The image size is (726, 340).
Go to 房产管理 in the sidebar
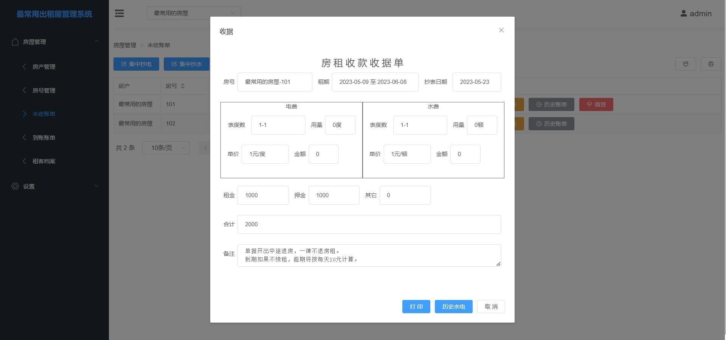point(44,66)
